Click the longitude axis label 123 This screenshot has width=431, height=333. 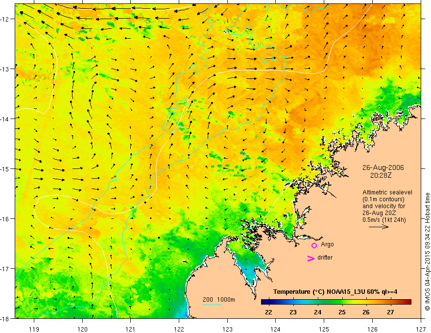click(227, 329)
